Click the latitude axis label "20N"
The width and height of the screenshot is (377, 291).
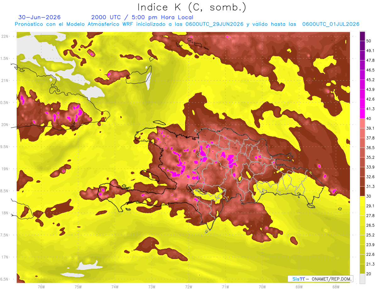click(x=5, y=125)
